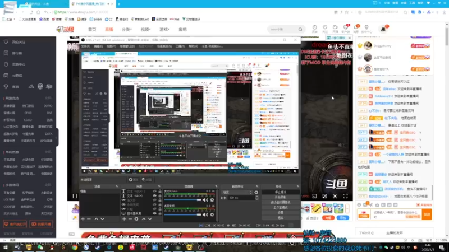The height and width of the screenshot is (252, 449).
Task: Open the OBS 帮助 menu
Action: (193, 46)
